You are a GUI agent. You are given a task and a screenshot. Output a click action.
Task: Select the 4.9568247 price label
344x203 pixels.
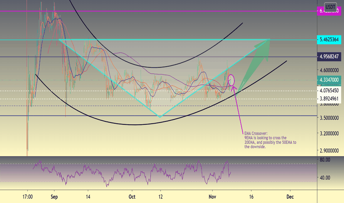(x=329, y=56)
